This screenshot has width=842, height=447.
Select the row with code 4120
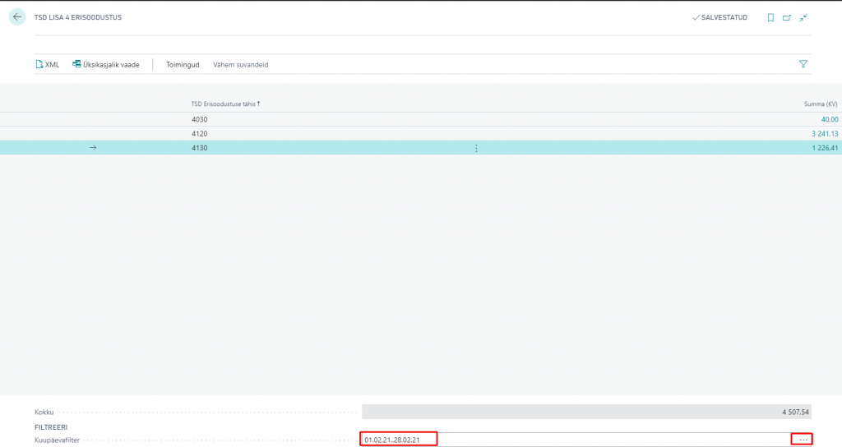(x=200, y=133)
